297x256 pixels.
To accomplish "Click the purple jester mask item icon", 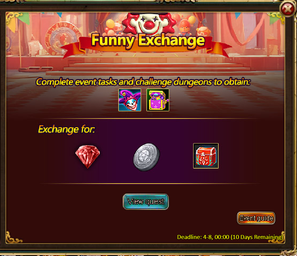I will pos(130,100).
